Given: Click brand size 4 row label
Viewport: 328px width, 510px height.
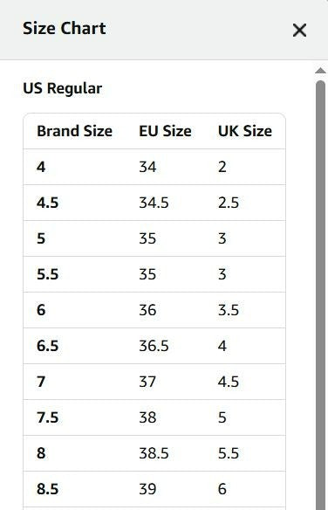Looking at the screenshot, I should 41,167.
